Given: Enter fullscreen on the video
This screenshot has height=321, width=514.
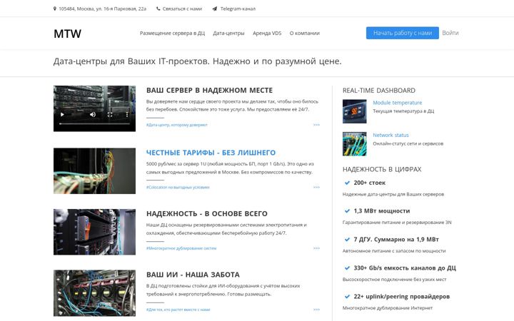Looking at the screenshot, I should click(110, 114).
